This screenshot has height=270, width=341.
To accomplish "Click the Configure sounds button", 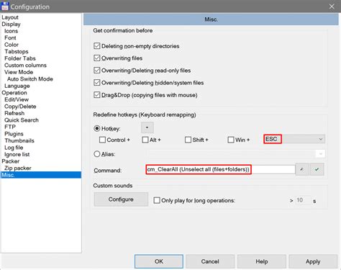I will [121, 199].
